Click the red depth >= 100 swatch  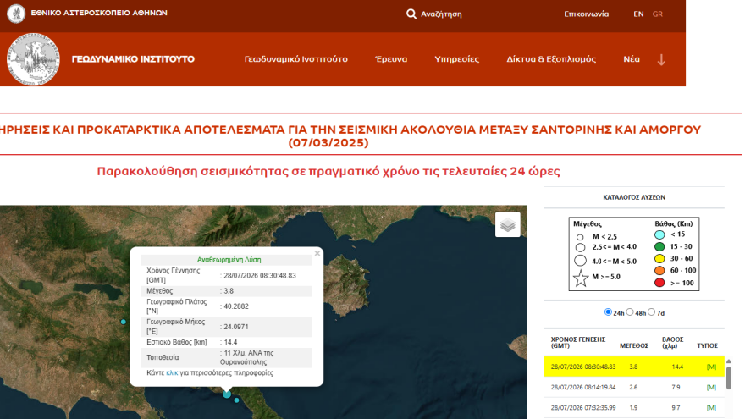pos(659,283)
